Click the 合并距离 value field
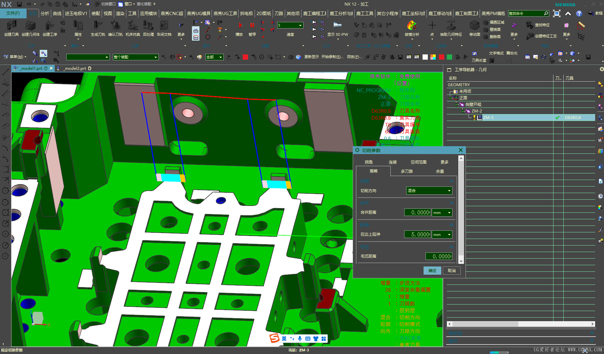The width and height of the screenshot is (604, 354). point(417,212)
